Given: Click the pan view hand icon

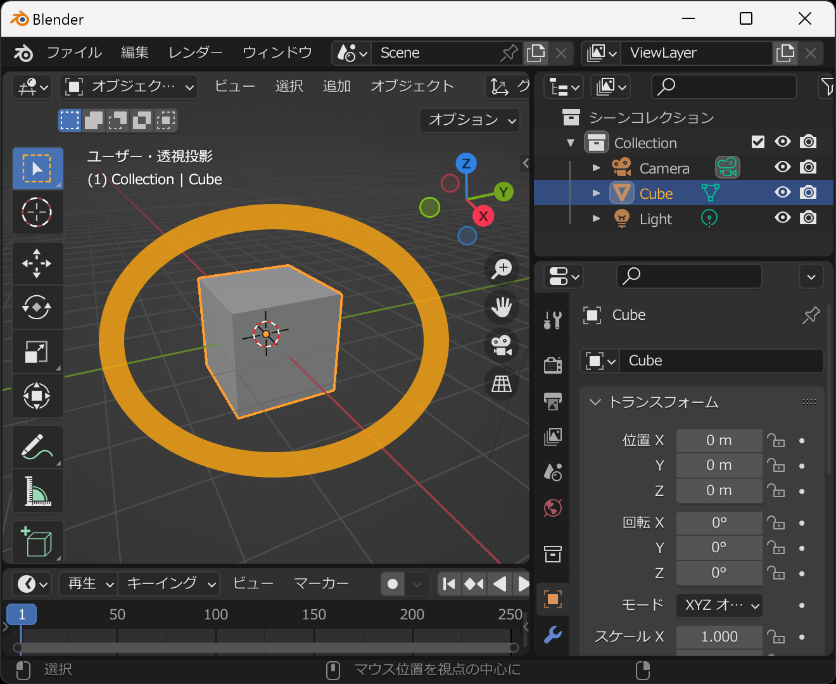Looking at the screenshot, I should [502, 307].
